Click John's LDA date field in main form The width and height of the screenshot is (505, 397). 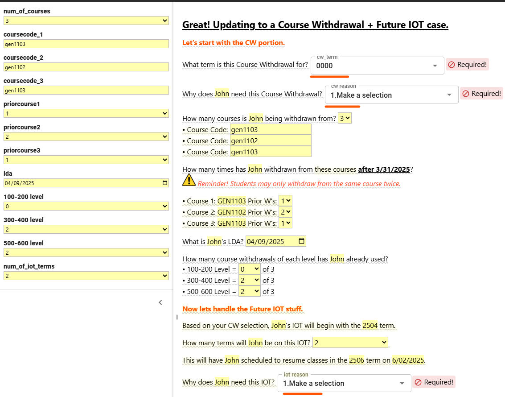coord(276,241)
